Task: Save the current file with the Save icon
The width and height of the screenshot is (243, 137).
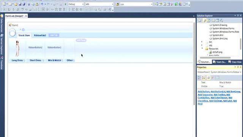Action: (x=20, y=4)
